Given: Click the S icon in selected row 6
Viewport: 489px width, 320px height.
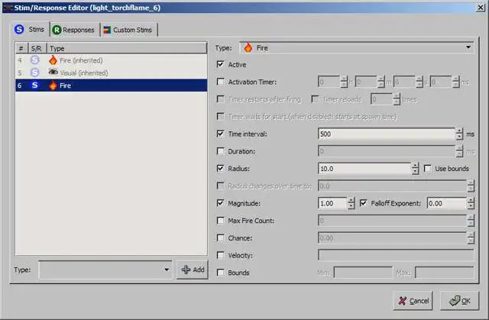Looking at the screenshot, I should (x=35, y=85).
